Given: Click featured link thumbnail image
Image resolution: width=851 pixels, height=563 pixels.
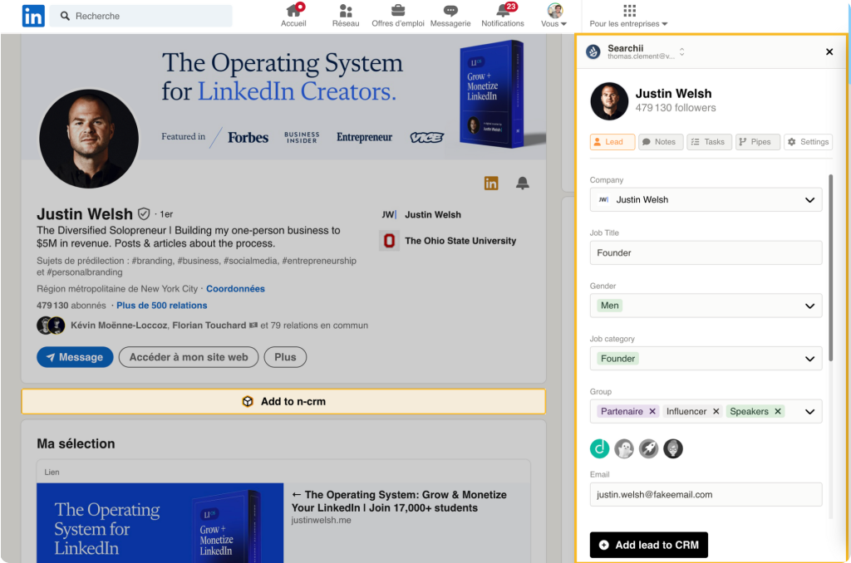Looking at the screenshot, I should coord(160,523).
